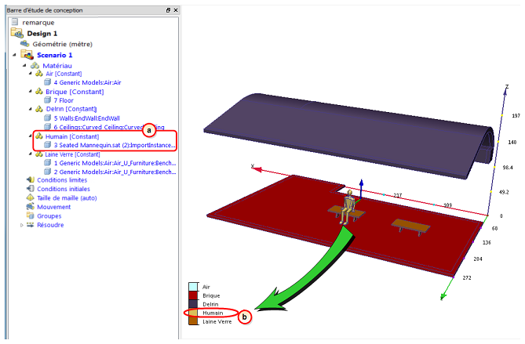Click the Résoudre solver icon

31,225
